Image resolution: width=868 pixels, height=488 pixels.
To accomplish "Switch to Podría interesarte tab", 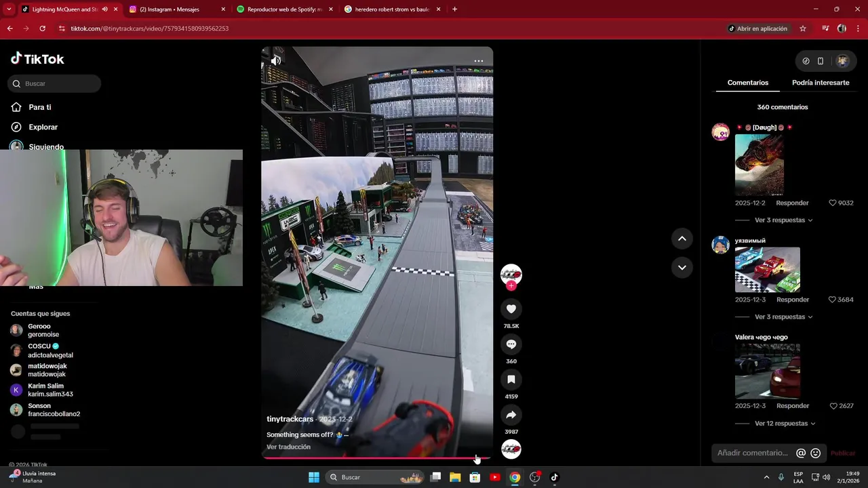I will (x=821, y=83).
